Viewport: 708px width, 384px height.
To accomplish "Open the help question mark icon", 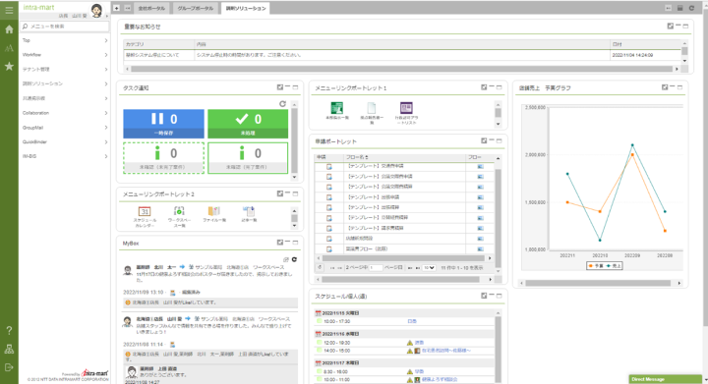I will (x=9, y=330).
